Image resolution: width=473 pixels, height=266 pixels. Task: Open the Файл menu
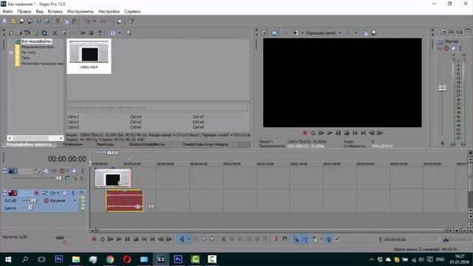(7, 12)
